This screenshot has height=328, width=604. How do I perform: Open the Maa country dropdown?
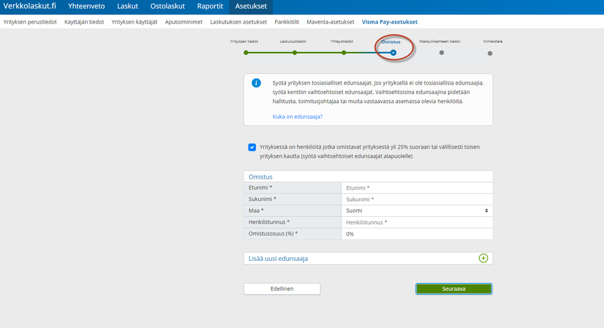pos(417,211)
